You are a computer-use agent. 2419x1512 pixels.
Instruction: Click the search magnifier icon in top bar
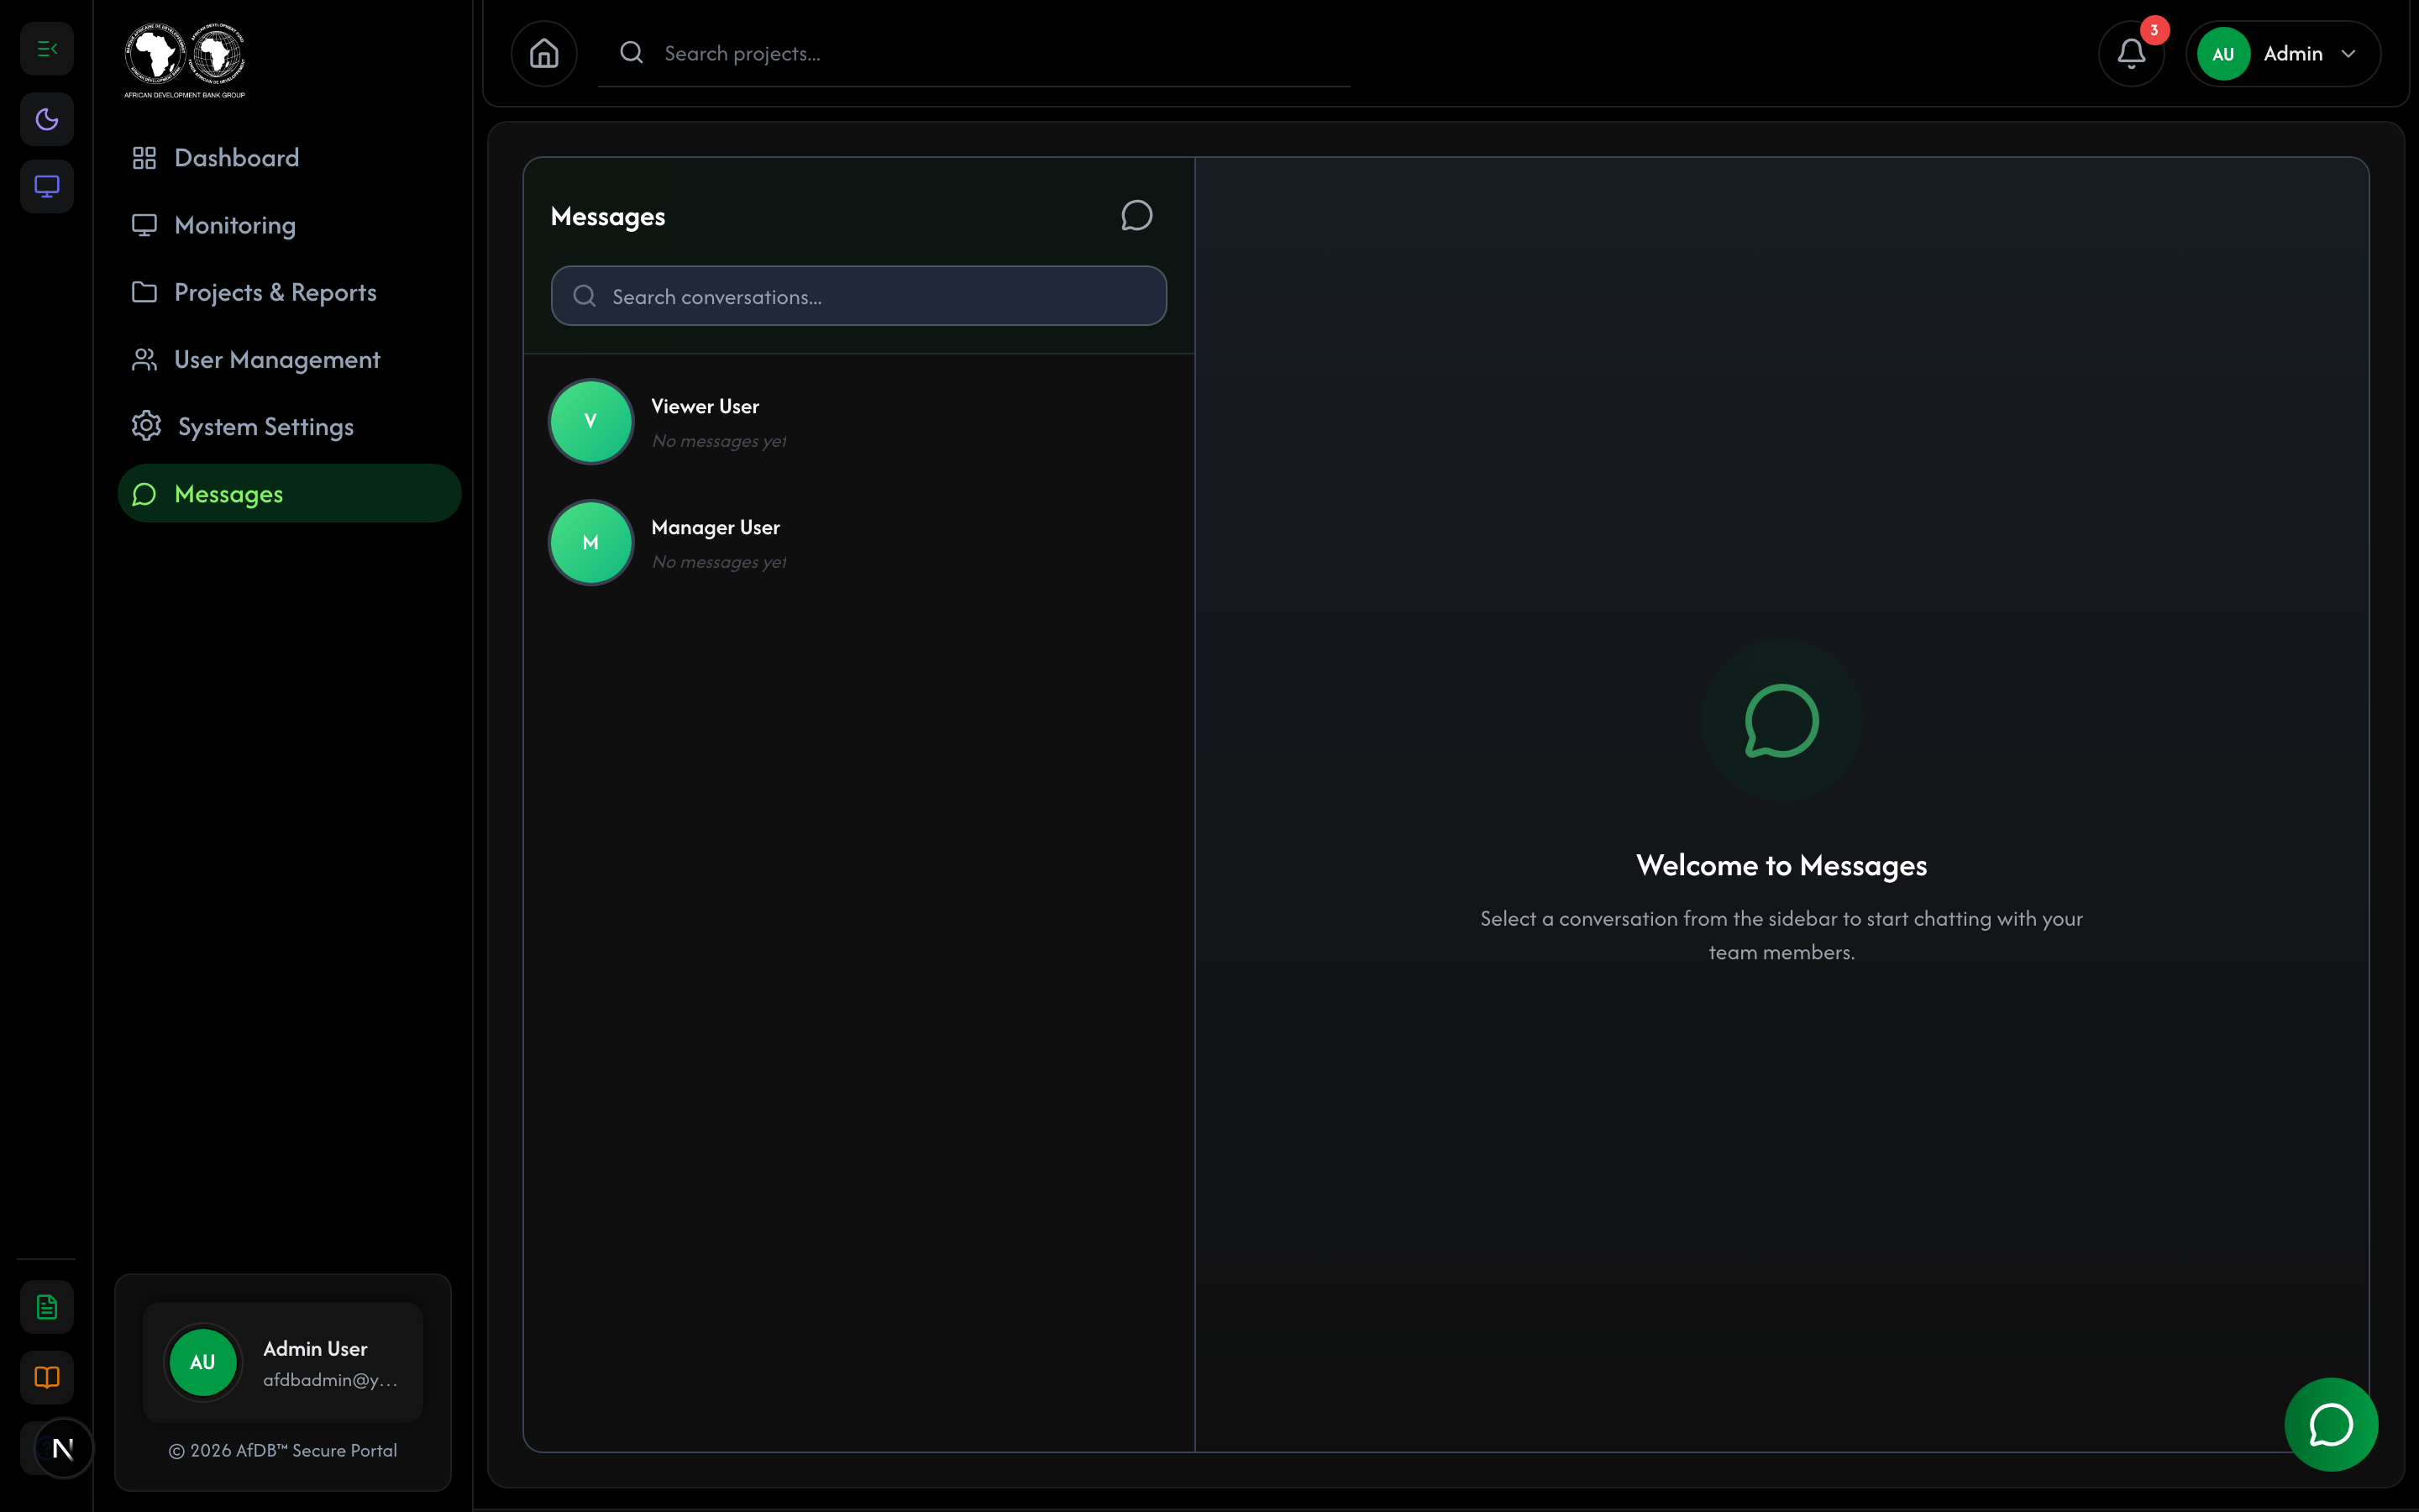pos(631,52)
